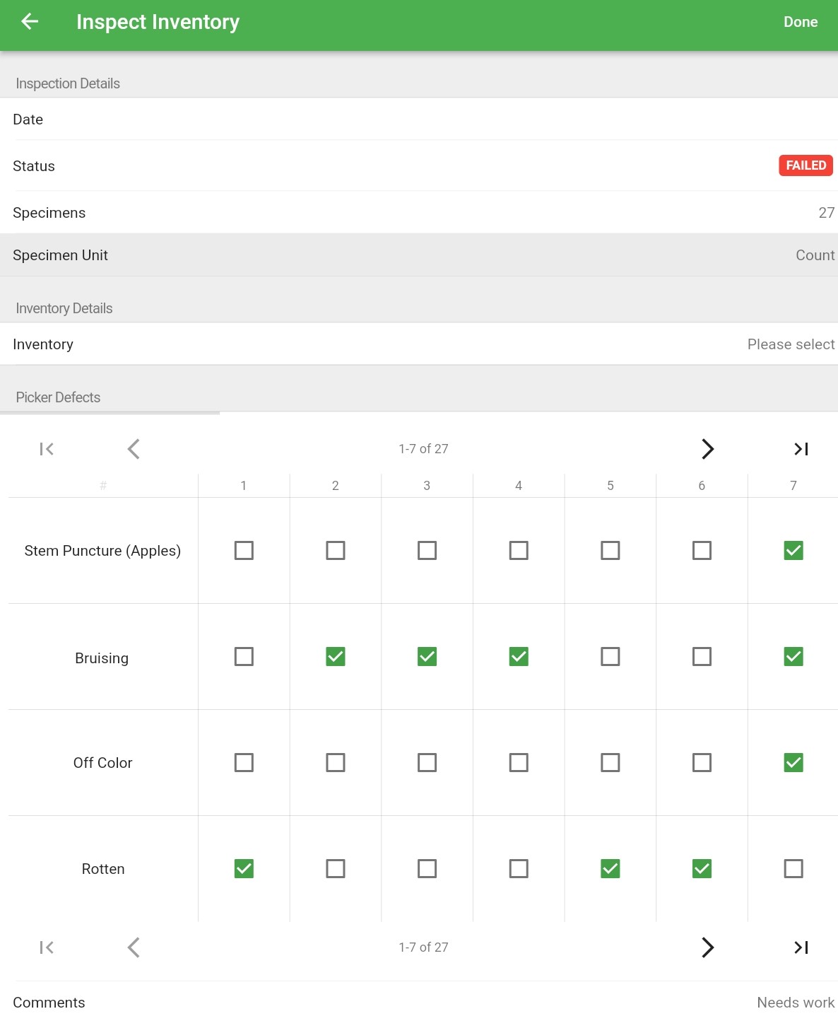Open the Date field picker
This screenshot has height=1021, width=838.
419,119
